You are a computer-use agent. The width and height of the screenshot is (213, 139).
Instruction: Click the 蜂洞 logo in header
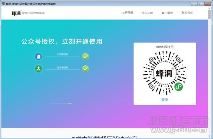pyautogui.click(x=16, y=13)
